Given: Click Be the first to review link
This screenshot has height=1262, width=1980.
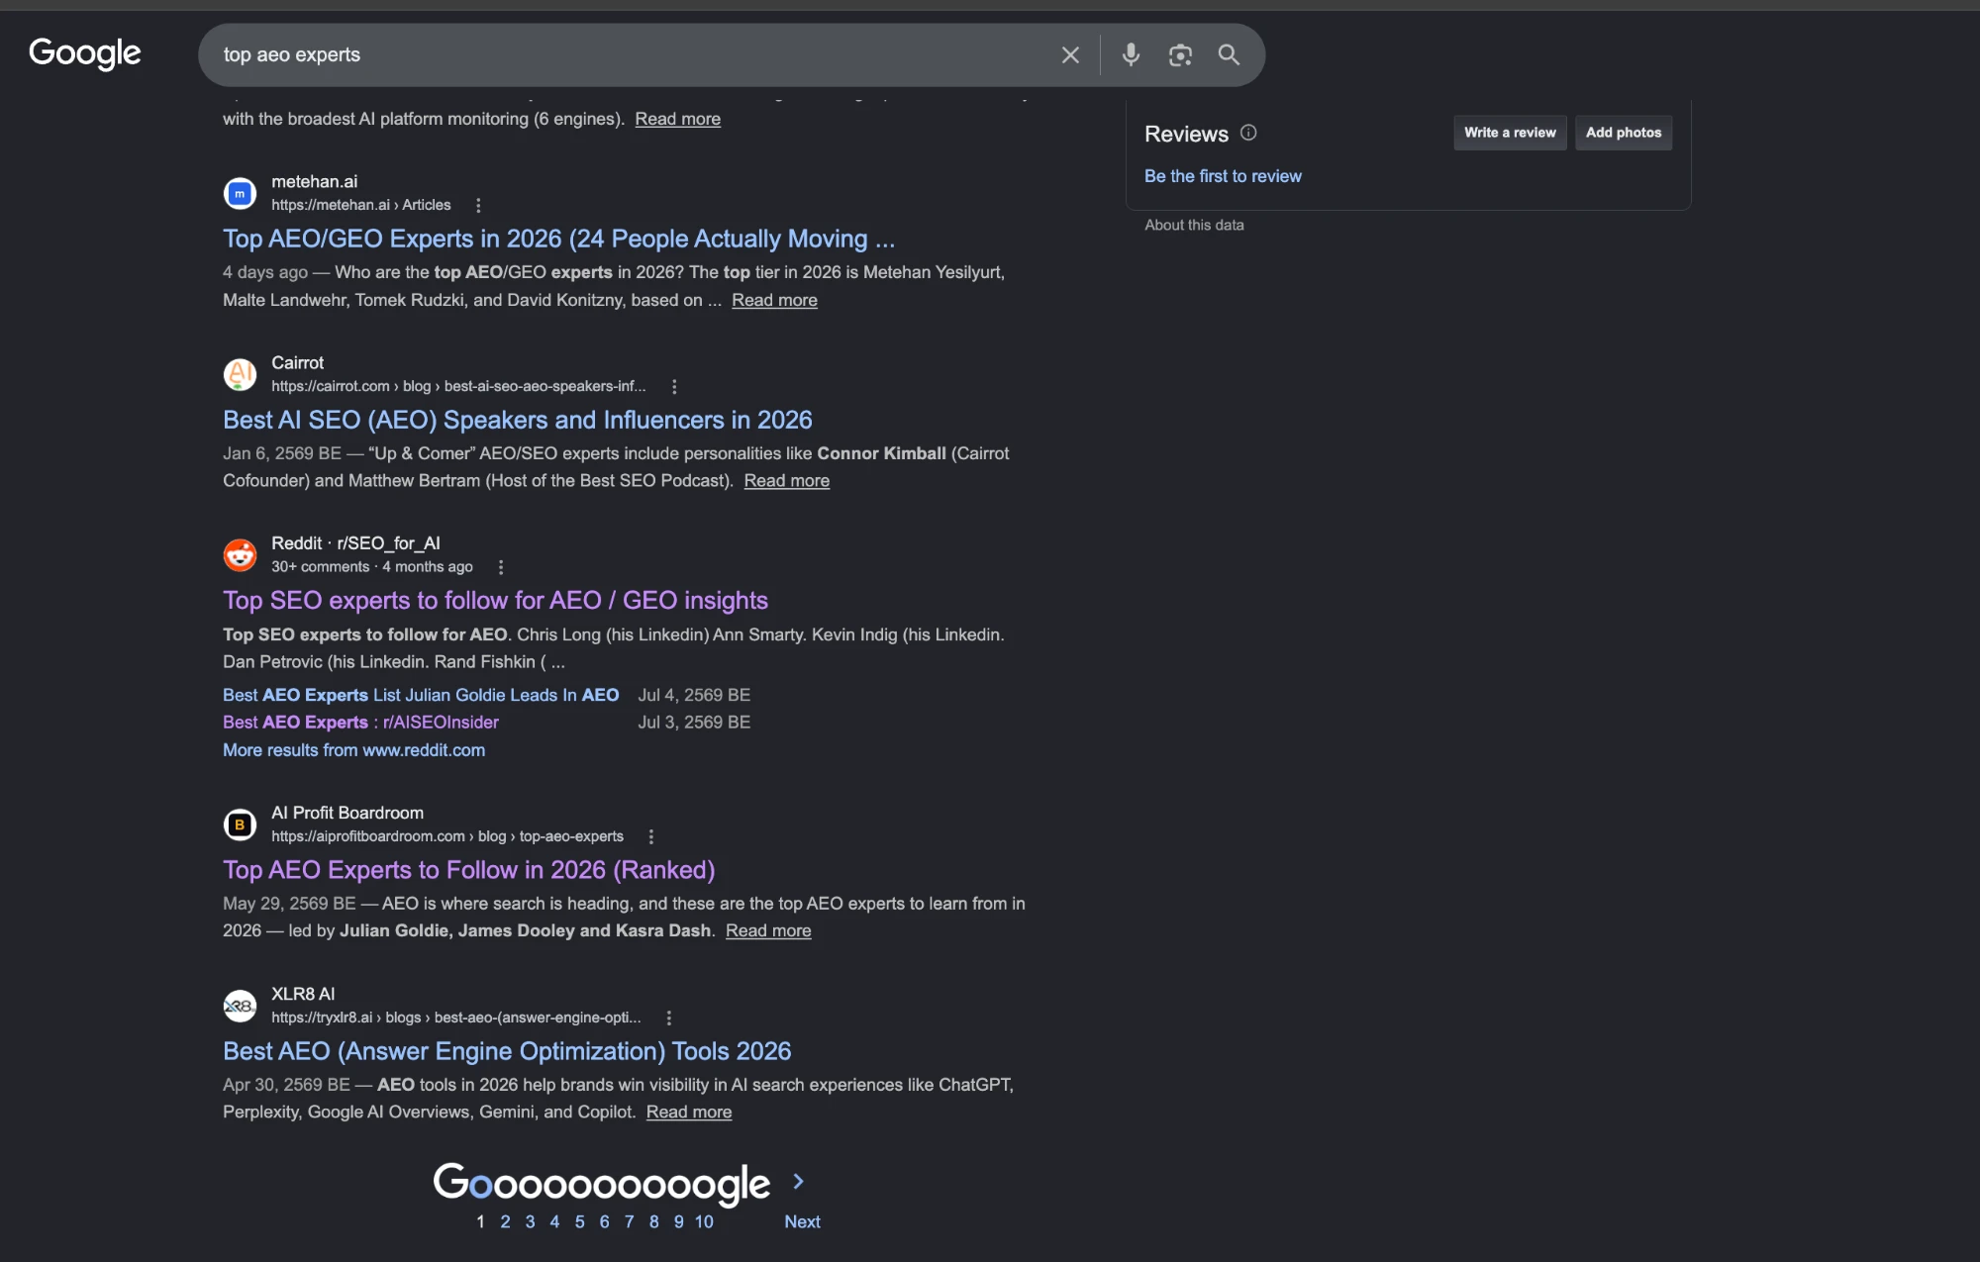Looking at the screenshot, I should [x=1223, y=176].
